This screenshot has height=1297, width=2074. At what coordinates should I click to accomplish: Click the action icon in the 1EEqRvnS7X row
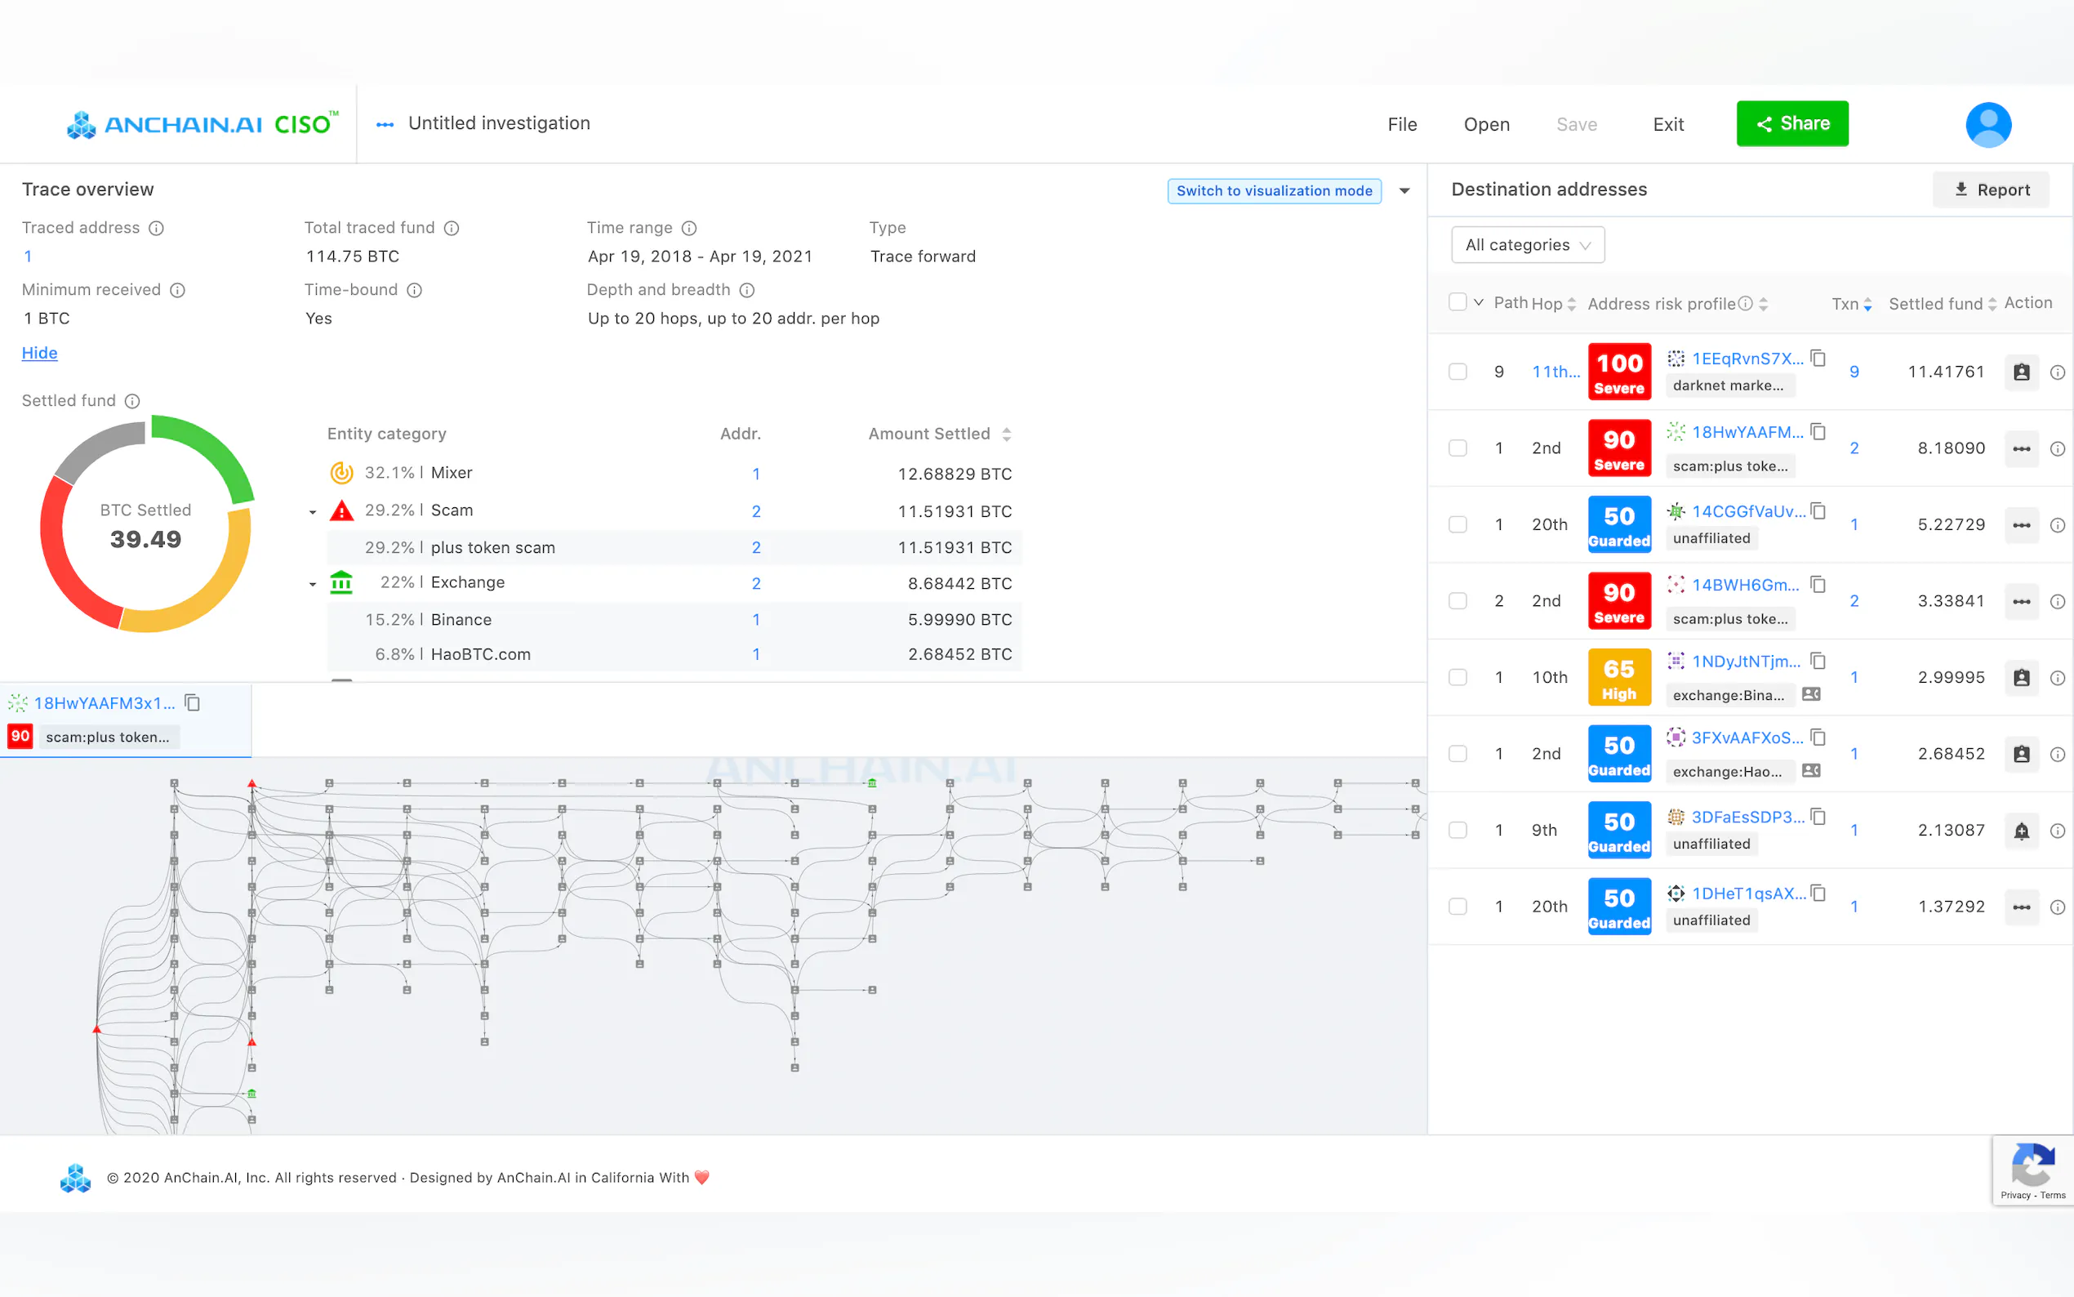pos(2021,372)
